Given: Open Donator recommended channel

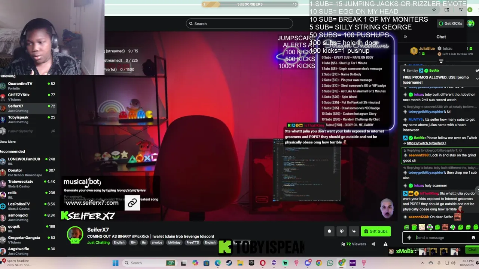Looking at the screenshot, I should (x=28, y=172).
